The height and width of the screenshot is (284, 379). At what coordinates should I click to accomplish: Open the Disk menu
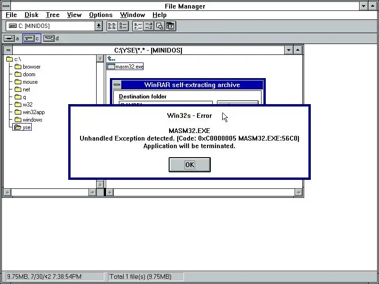pos(31,15)
